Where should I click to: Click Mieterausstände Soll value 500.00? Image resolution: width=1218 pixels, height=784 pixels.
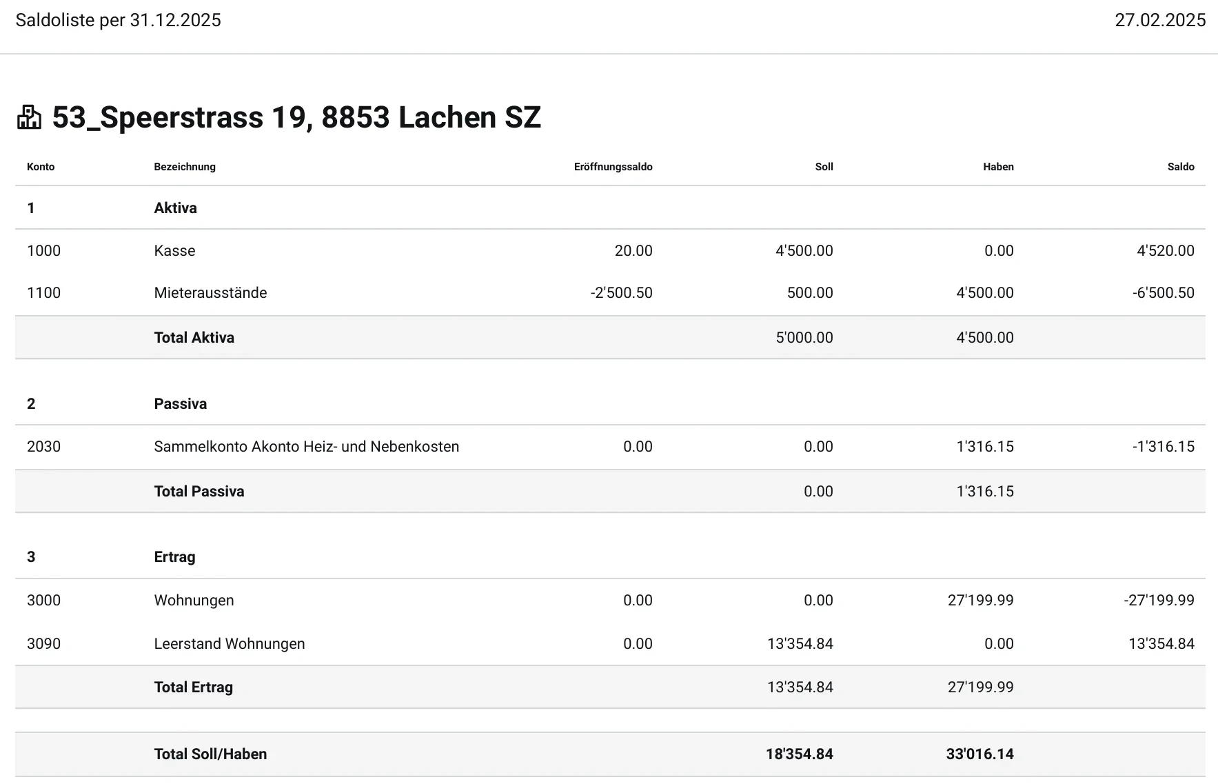click(x=810, y=293)
